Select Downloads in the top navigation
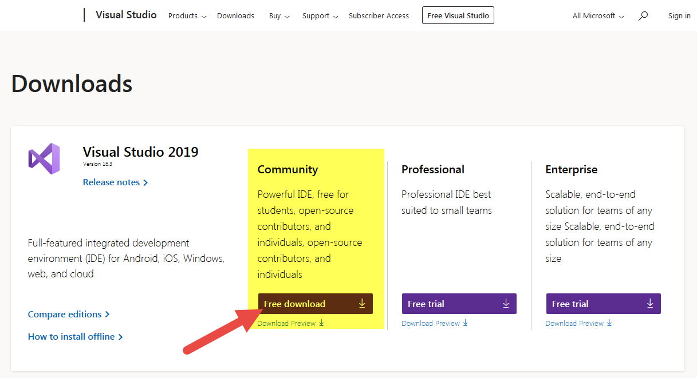This screenshot has width=697, height=378. pos(235,15)
